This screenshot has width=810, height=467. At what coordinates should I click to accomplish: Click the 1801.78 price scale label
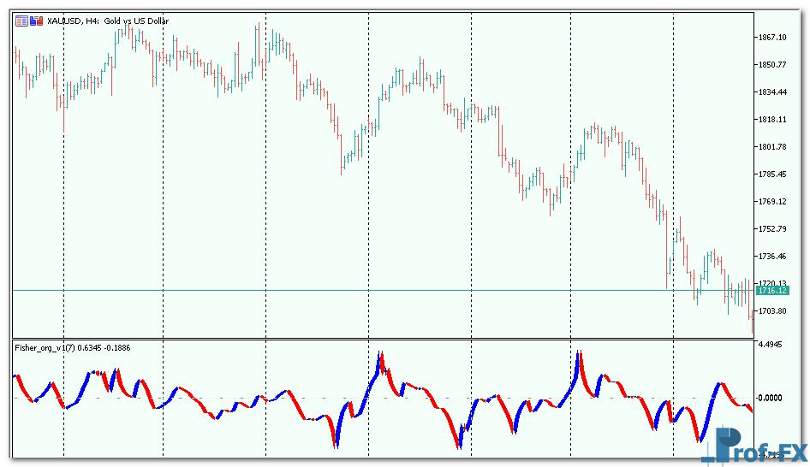[x=772, y=147]
